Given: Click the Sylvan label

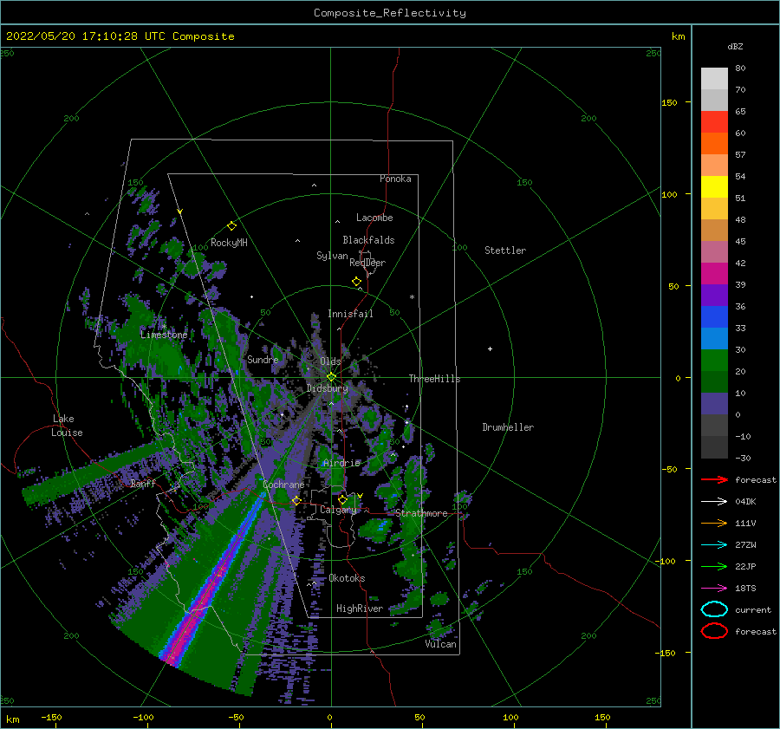Looking at the screenshot, I should (332, 255).
